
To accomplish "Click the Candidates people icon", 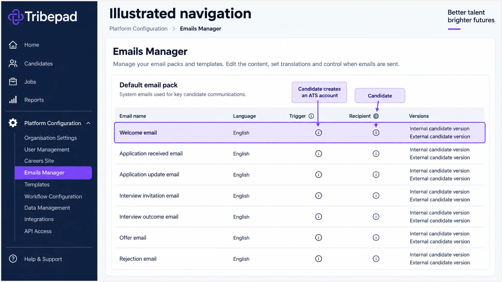I will click(13, 64).
